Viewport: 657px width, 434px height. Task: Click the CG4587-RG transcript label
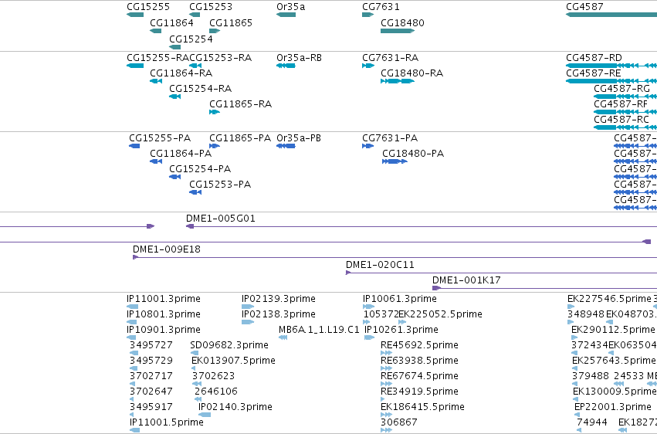[621, 88]
